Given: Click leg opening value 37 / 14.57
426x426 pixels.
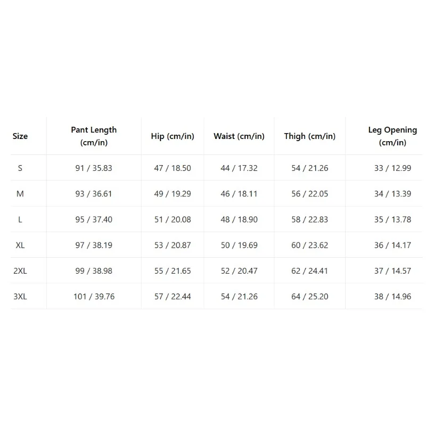Looking at the screenshot, I should [392, 271].
